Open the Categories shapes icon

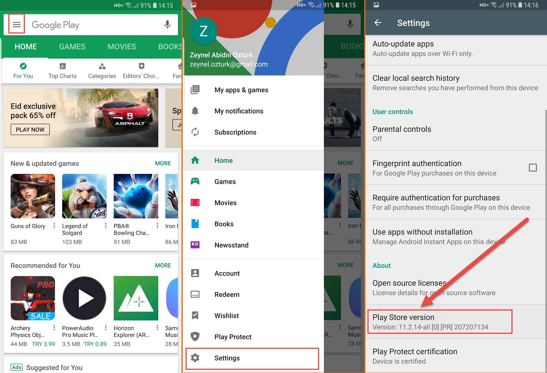point(102,66)
